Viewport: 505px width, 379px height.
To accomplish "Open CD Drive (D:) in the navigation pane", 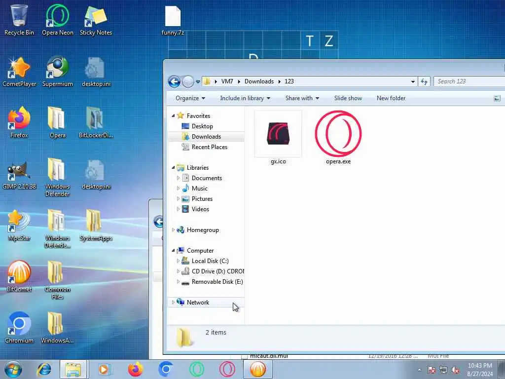I will pos(217,271).
